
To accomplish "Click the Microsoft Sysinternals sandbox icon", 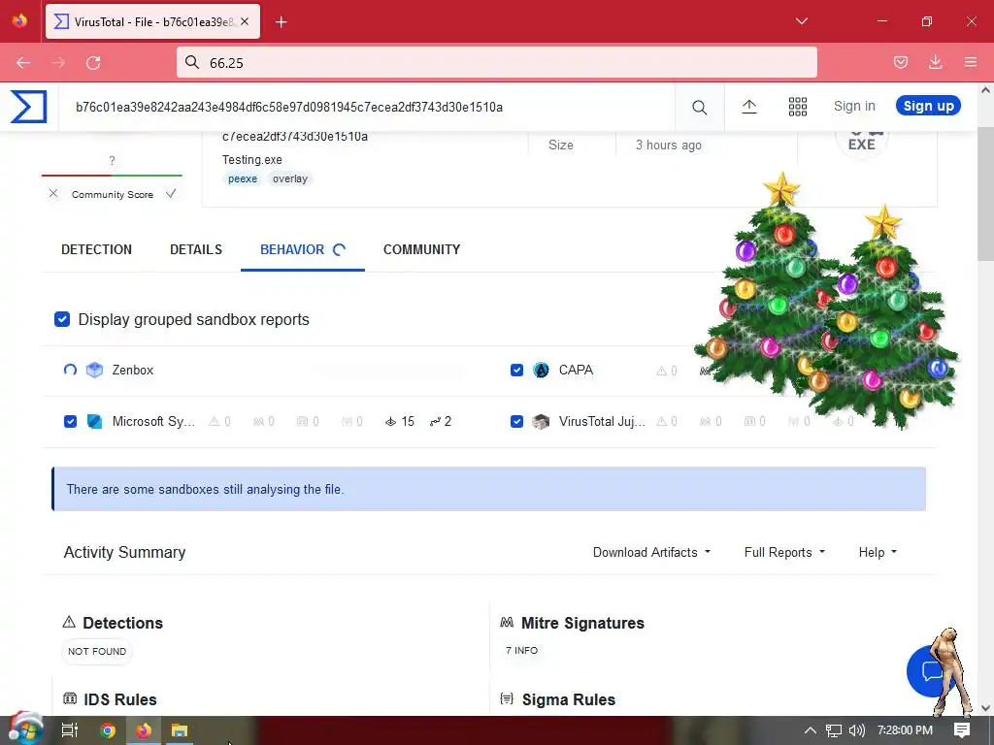I will (x=94, y=421).
